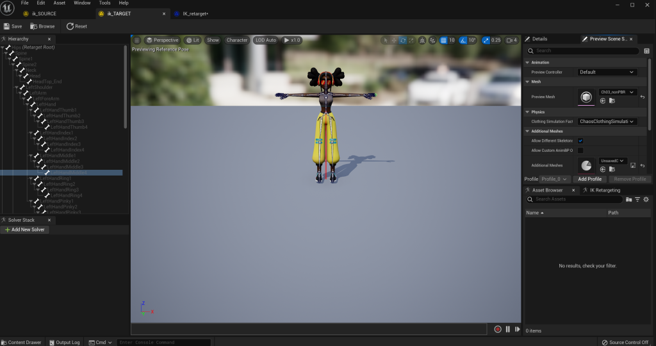Viewport: 656px width, 346px height.
Task: Open the Show viewport menu
Action: click(213, 40)
